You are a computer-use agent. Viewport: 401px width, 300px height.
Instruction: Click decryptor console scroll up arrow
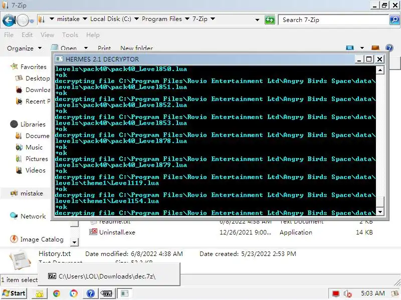[380, 70]
